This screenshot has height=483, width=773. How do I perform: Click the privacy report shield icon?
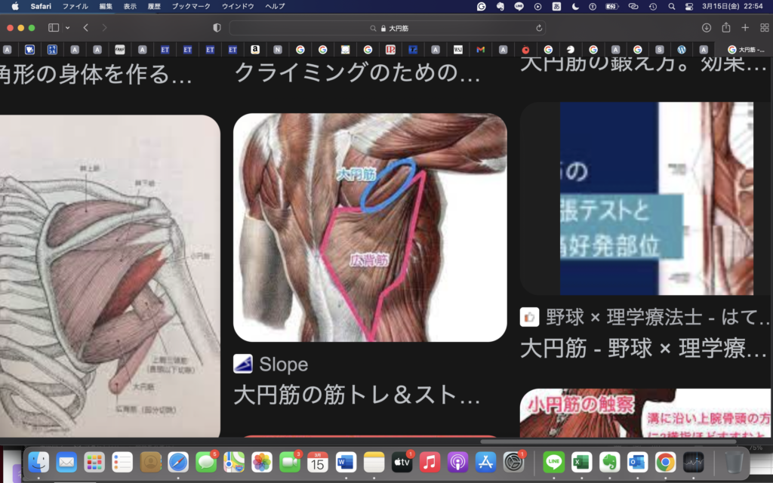click(217, 28)
